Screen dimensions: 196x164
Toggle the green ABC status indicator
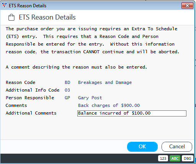click(x=175, y=159)
